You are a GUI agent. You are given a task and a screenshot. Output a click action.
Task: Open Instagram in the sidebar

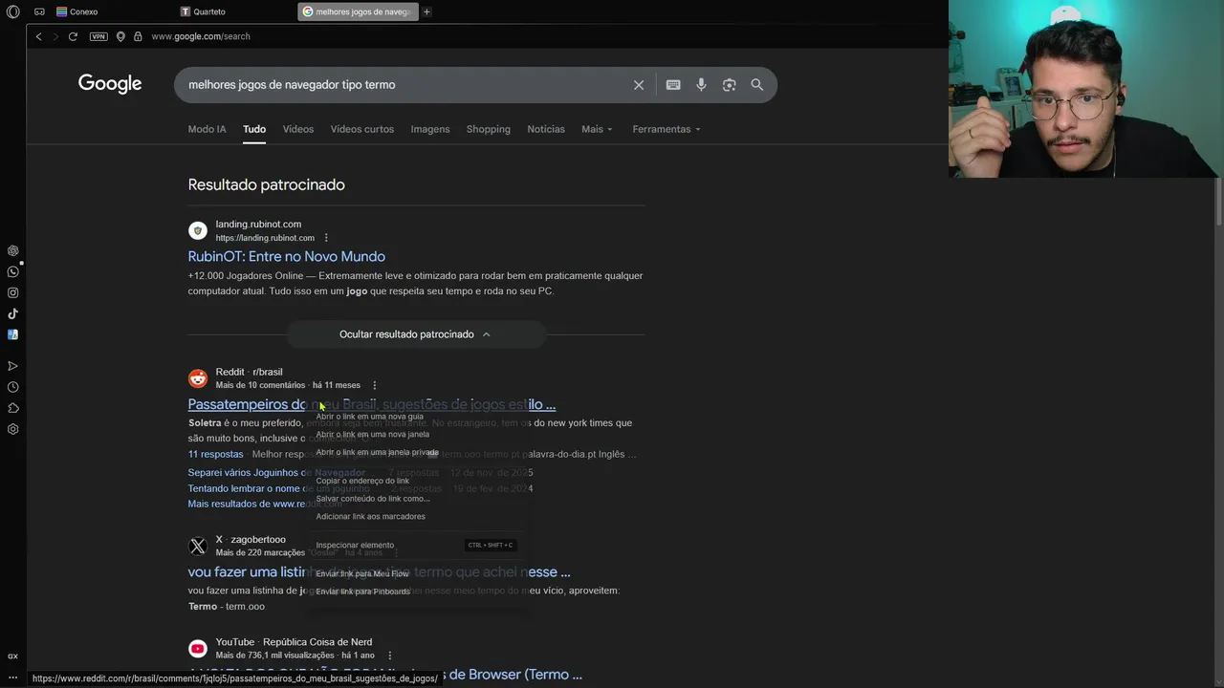tap(12, 292)
